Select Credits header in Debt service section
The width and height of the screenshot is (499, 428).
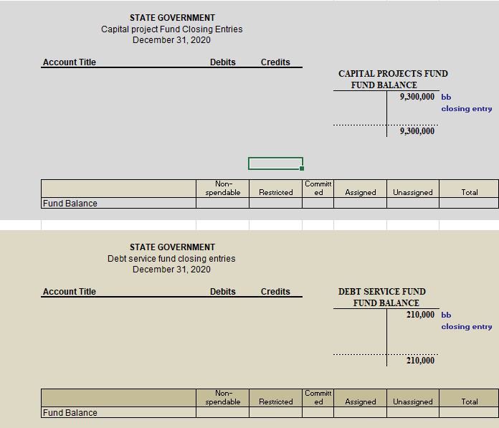(x=275, y=292)
